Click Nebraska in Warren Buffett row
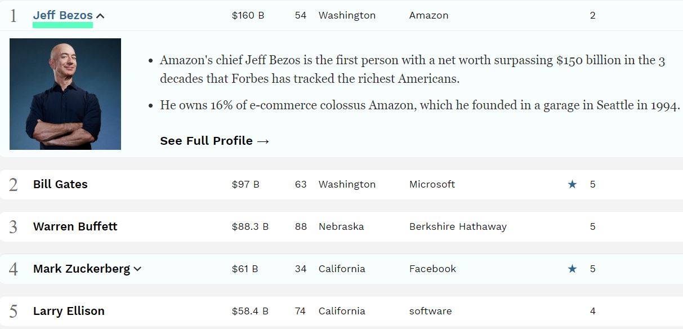Image resolution: width=683 pixels, height=329 pixels. coord(341,226)
